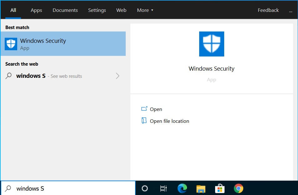Switch to the Documents tab
The image size is (298, 195).
(x=65, y=10)
